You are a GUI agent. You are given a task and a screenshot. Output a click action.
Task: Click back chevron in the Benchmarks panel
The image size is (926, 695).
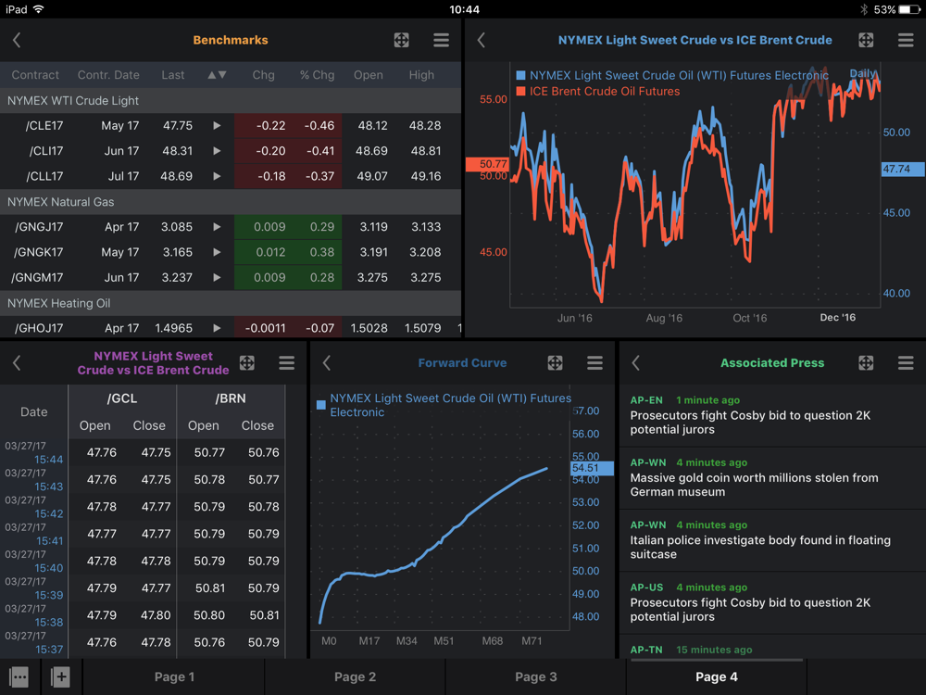tap(17, 40)
